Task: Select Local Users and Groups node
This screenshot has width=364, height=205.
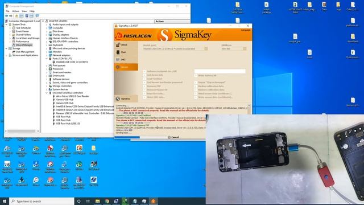Action: [28, 38]
